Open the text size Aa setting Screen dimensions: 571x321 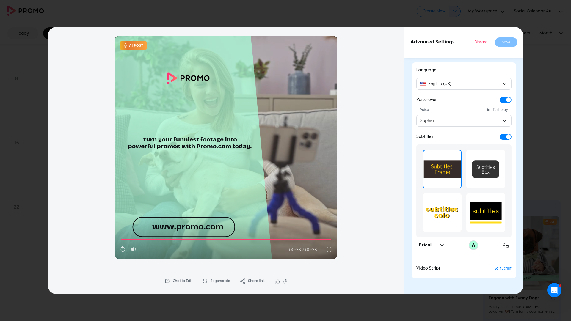point(505,245)
